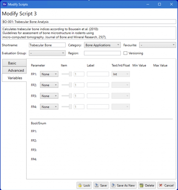Screen dimensions: 178x190
Task: Click the empty Region input field
Action: coord(102,53)
